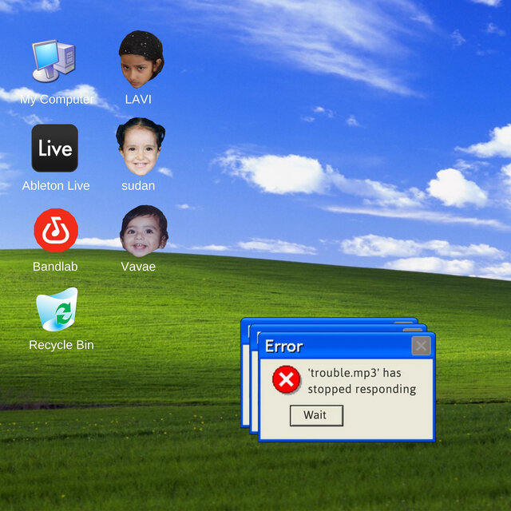The height and width of the screenshot is (511, 511).
Task: Launch the Ableton Live icon
Action: (x=55, y=148)
